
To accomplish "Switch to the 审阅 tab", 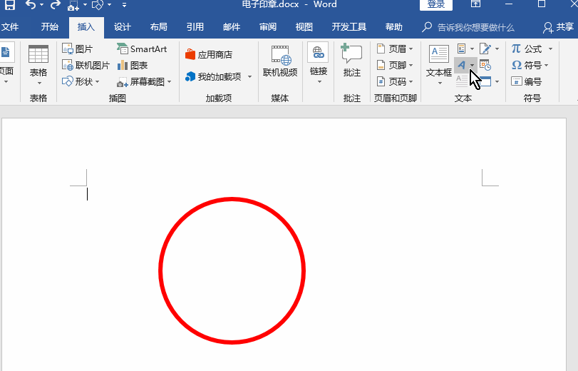I will 268,27.
